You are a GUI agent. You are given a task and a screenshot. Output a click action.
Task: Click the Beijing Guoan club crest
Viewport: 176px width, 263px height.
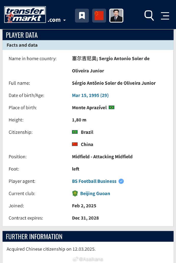click(75, 193)
